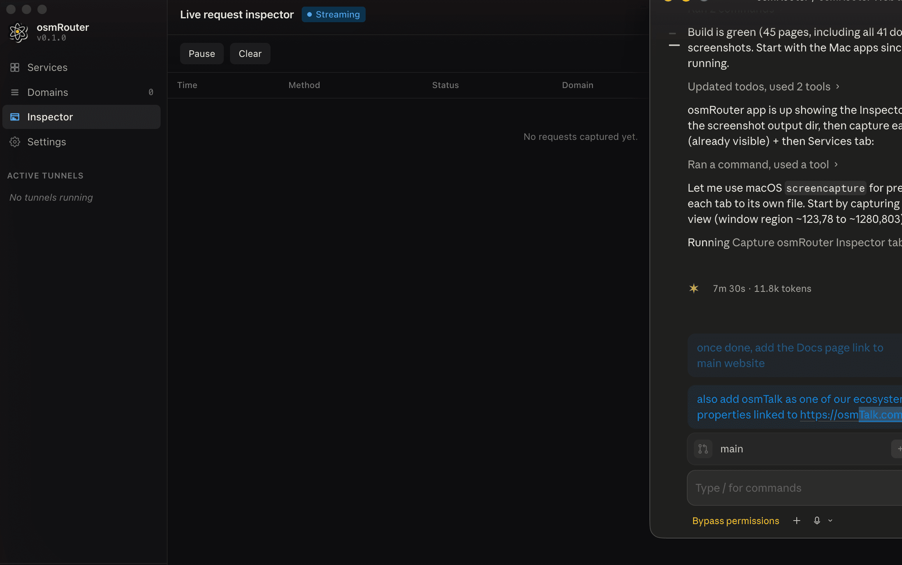
Task: Click the osmRouter atom logo icon
Action: [19, 32]
